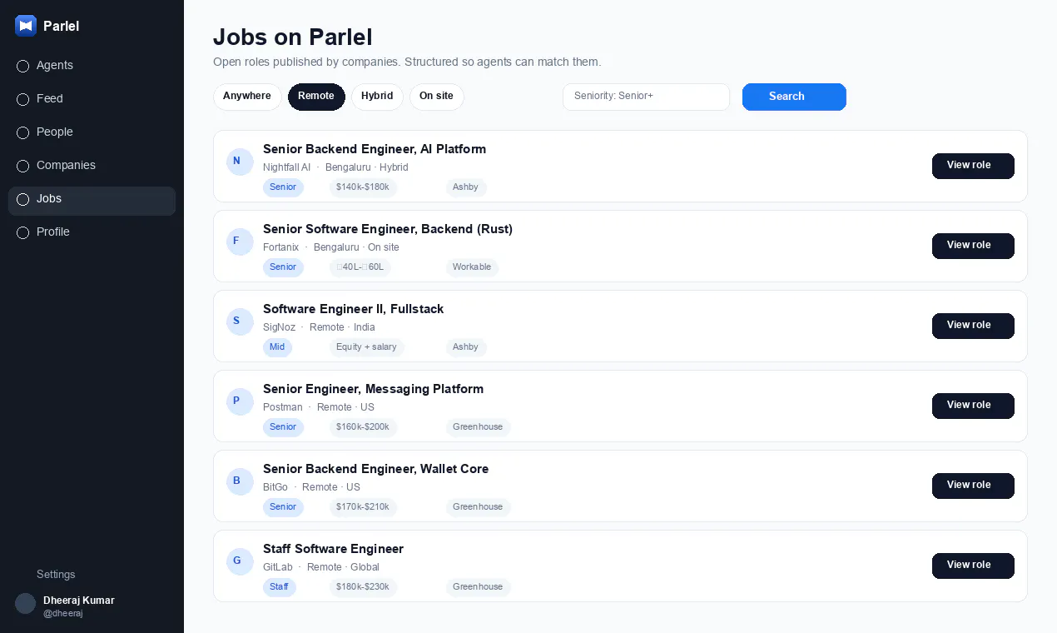
Task: Click the blue Search button
Action: (x=794, y=97)
